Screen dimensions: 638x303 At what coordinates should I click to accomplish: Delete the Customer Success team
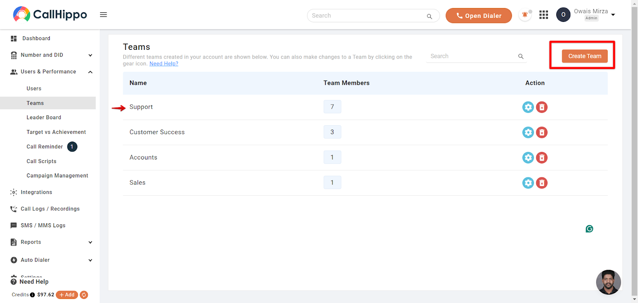[x=542, y=132]
